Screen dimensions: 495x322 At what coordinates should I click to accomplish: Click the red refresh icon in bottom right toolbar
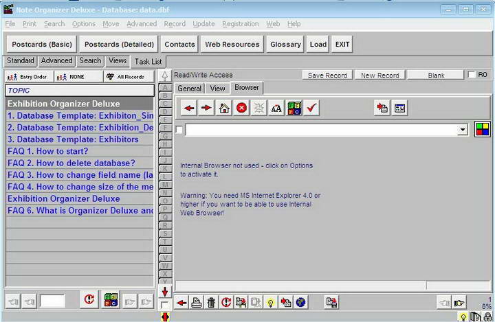226,303
